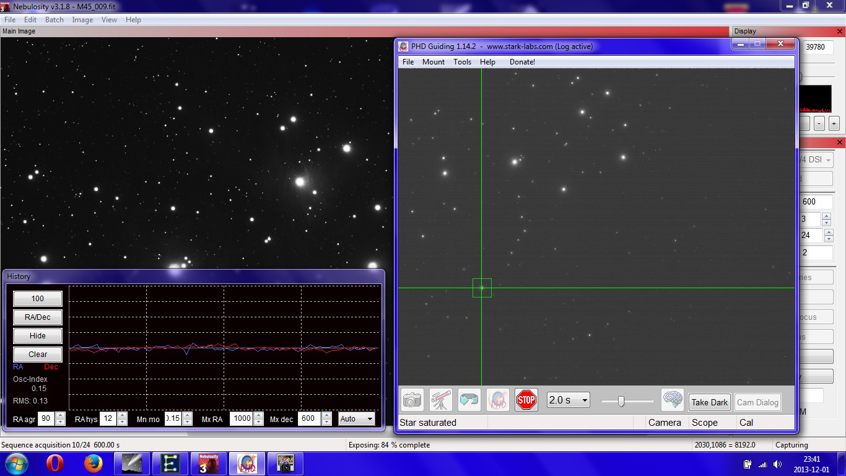
Task: Adjust the display gamma slider in PHD
Action: click(x=622, y=401)
